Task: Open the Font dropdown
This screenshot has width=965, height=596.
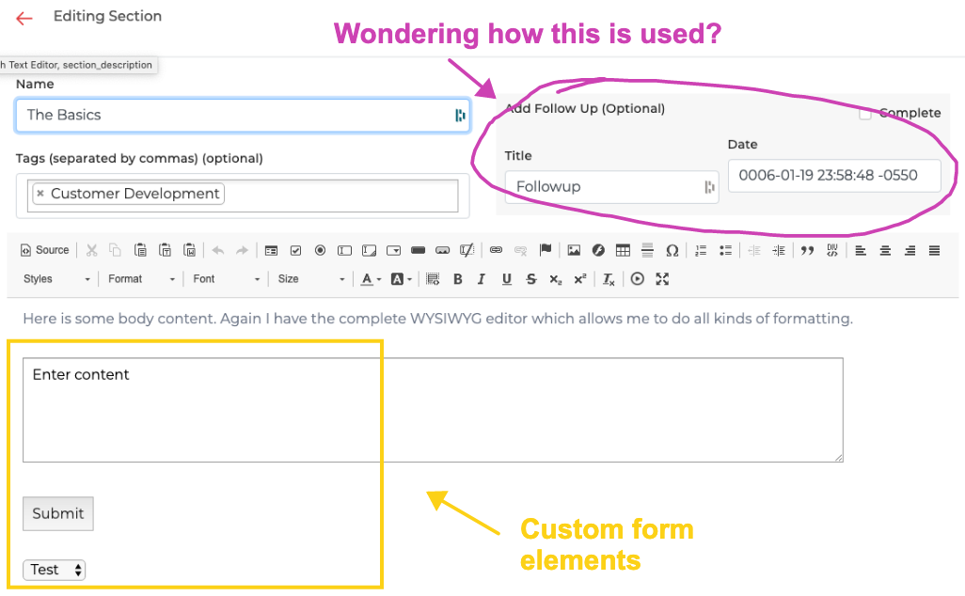Action: point(226,279)
